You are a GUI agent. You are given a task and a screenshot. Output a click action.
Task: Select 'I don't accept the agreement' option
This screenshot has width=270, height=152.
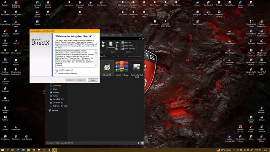click(x=56, y=73)
